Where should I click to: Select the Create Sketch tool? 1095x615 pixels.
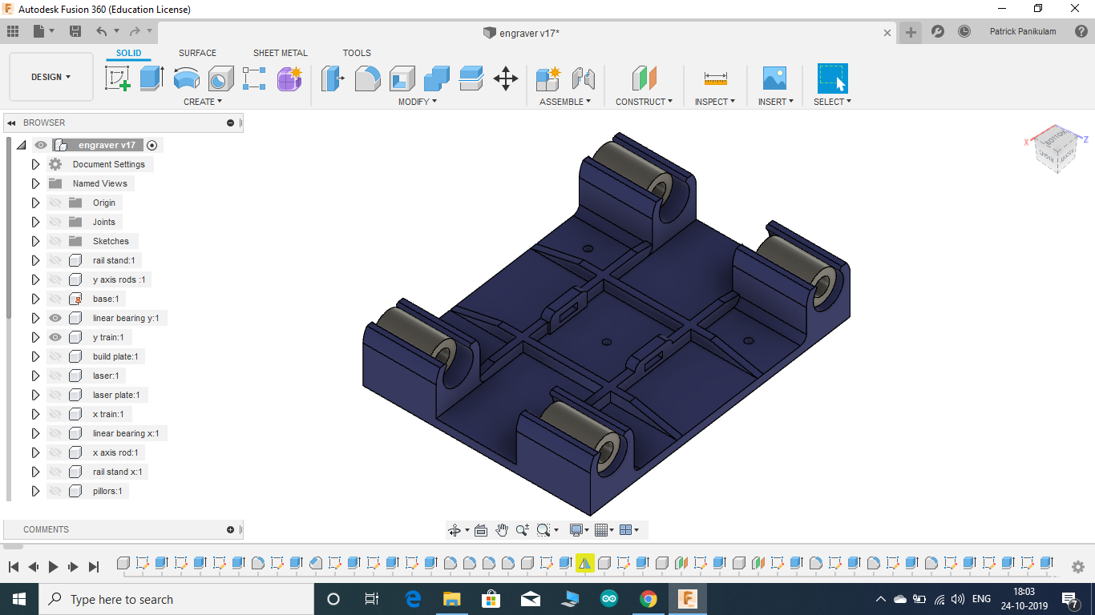click(x=118, y=78)
